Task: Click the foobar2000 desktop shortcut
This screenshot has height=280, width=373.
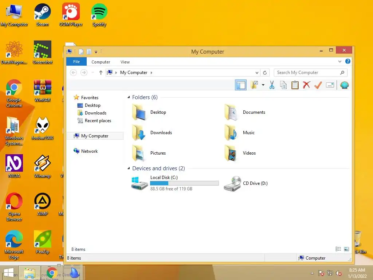Action: tap(42, 128)
